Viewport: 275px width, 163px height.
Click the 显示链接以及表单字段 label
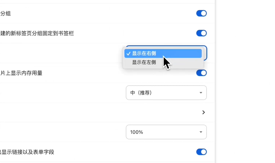[x=27, y=152]
